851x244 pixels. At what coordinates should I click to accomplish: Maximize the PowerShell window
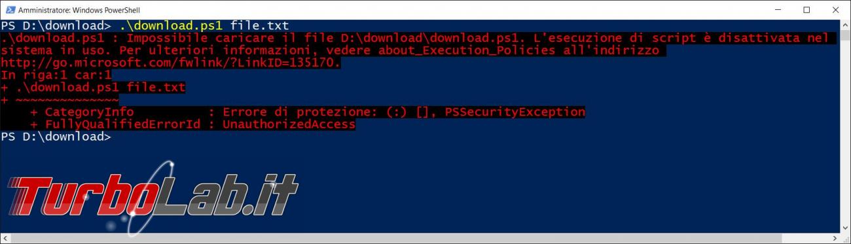click(x=806, y=10)
